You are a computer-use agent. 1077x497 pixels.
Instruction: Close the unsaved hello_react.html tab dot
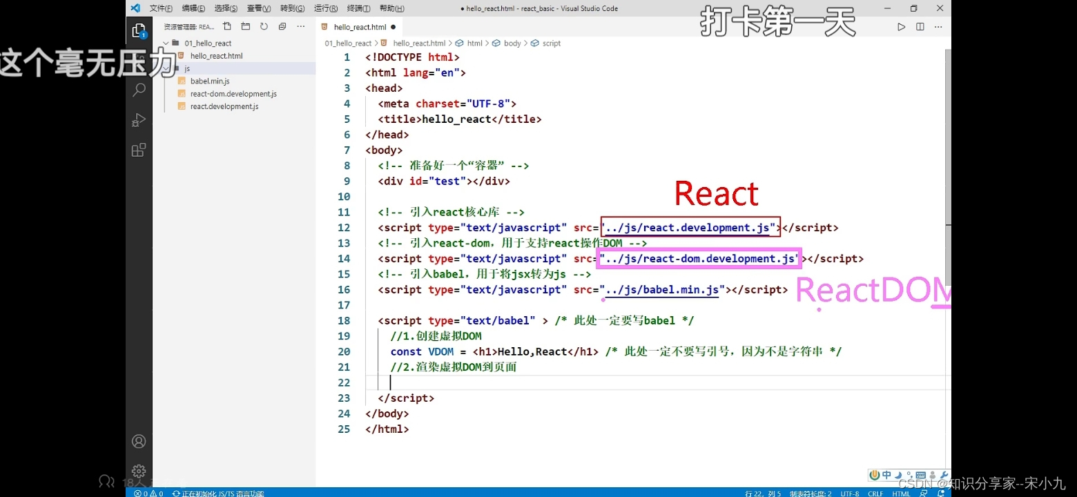tap(394, 27)
